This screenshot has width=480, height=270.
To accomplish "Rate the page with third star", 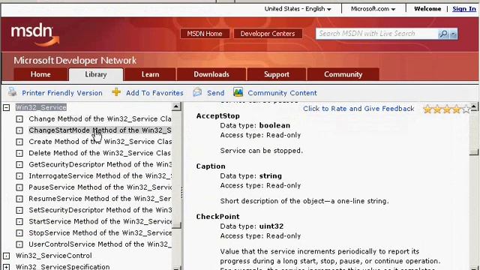I will 447,109.
